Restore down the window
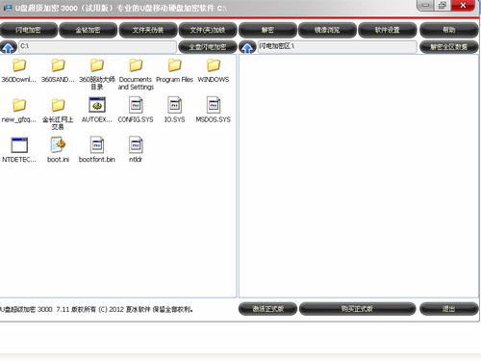 click(x=443, y=5)
